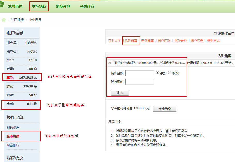Switch to 账户汇款 tab
The width and height of the screenshot is (235, 162).
(x=164, y=41)
